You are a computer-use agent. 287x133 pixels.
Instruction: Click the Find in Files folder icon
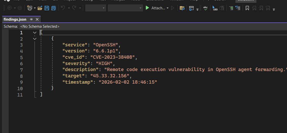click(182, 8)
